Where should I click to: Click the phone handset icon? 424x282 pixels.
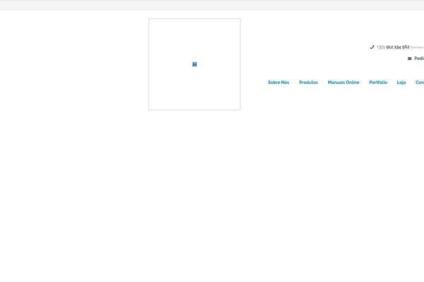(x=372, y=47)
